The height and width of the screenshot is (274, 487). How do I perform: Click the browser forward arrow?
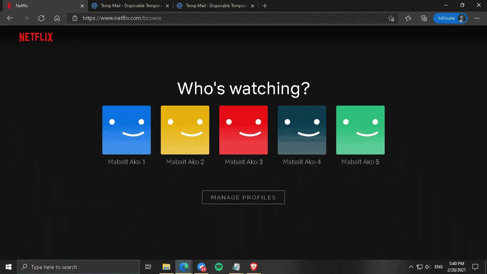[x=26, y=18]
